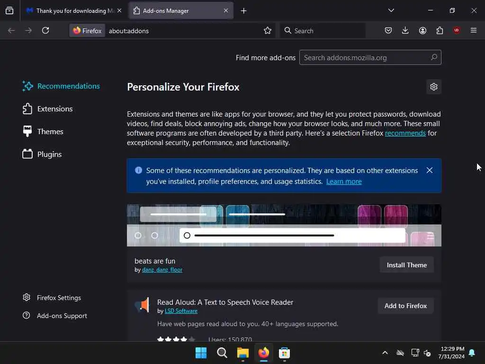Bookmark this page with the star icon

pos(268,30)
